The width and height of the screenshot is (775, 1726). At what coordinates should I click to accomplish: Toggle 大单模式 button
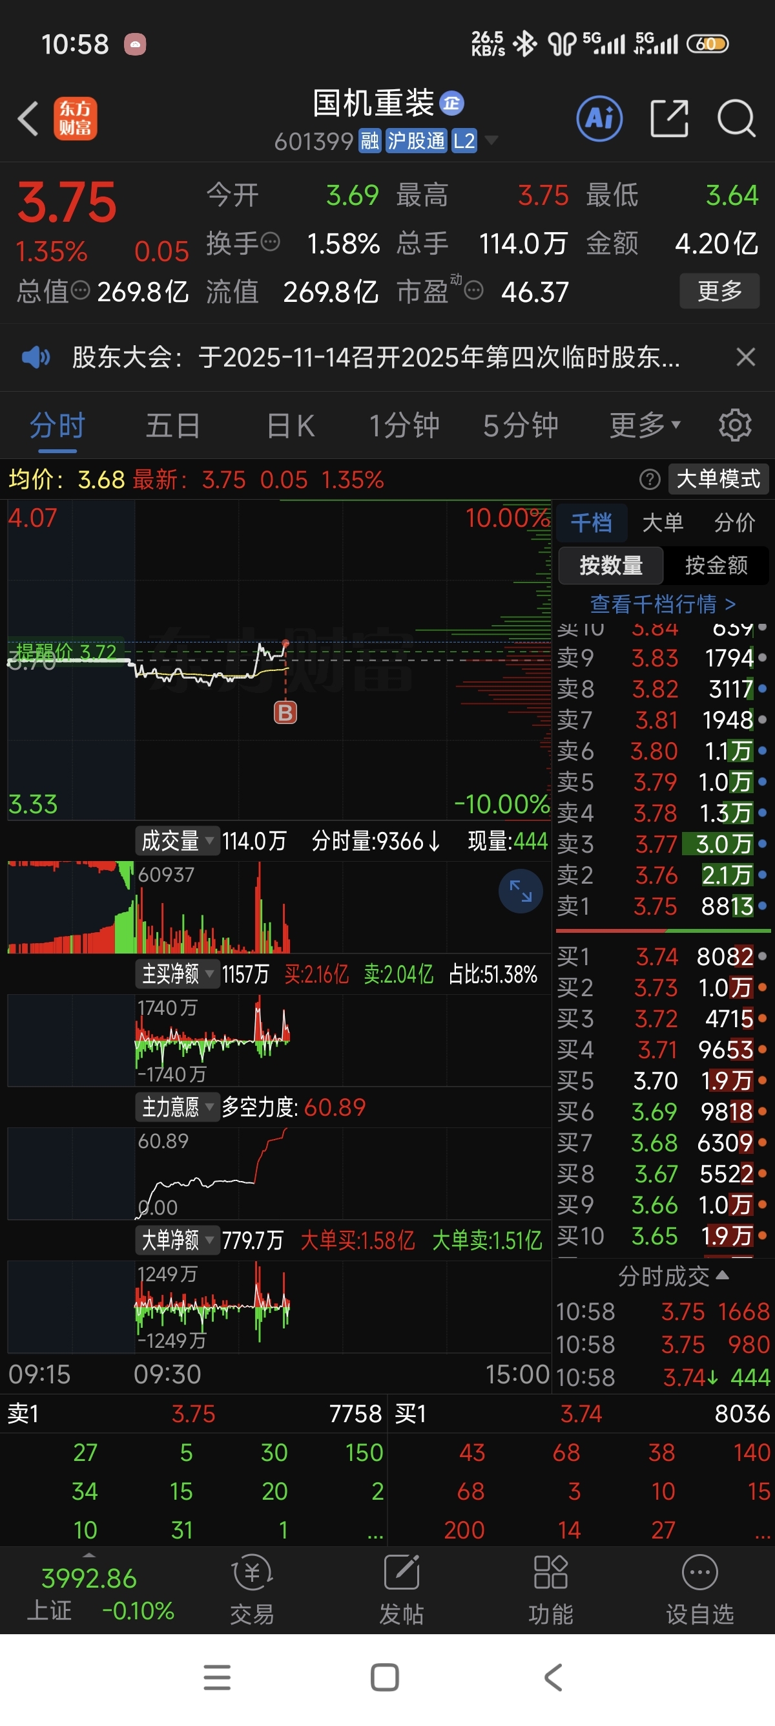tap(718, 479)
